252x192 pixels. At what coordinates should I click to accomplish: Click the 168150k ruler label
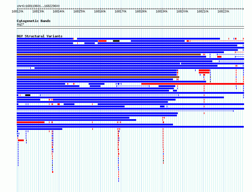(x=79, y=11)
